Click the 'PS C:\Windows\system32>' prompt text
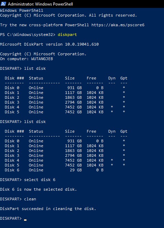 coord(28,35)
